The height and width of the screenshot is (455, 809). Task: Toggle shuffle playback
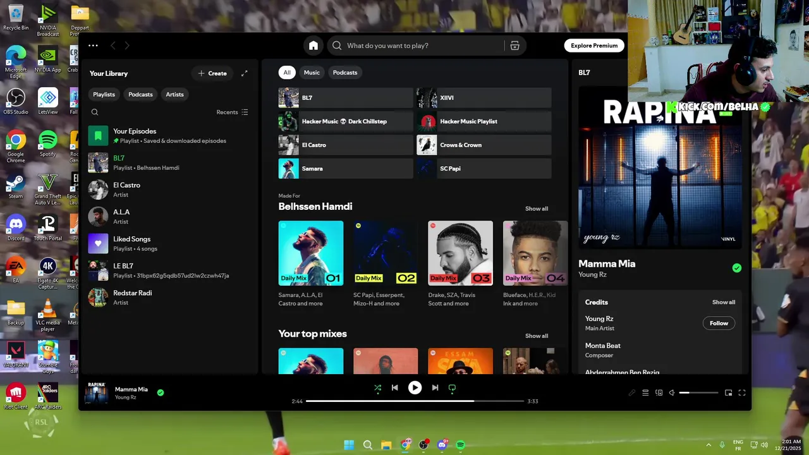377,388
